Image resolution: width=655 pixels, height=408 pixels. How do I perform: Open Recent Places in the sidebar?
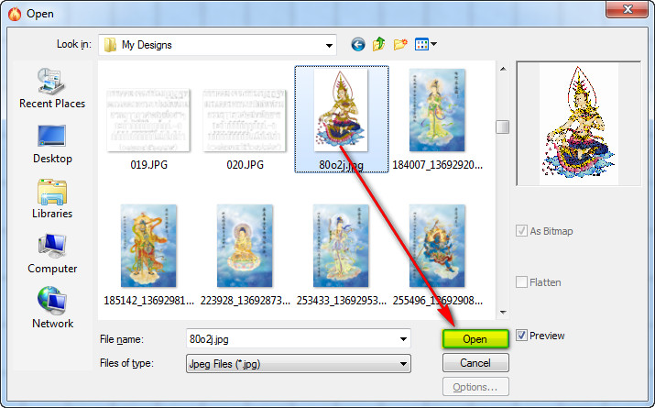click(x=52, y=87)
